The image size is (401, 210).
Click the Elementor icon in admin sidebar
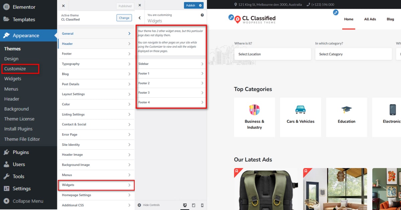coord(6,7)
